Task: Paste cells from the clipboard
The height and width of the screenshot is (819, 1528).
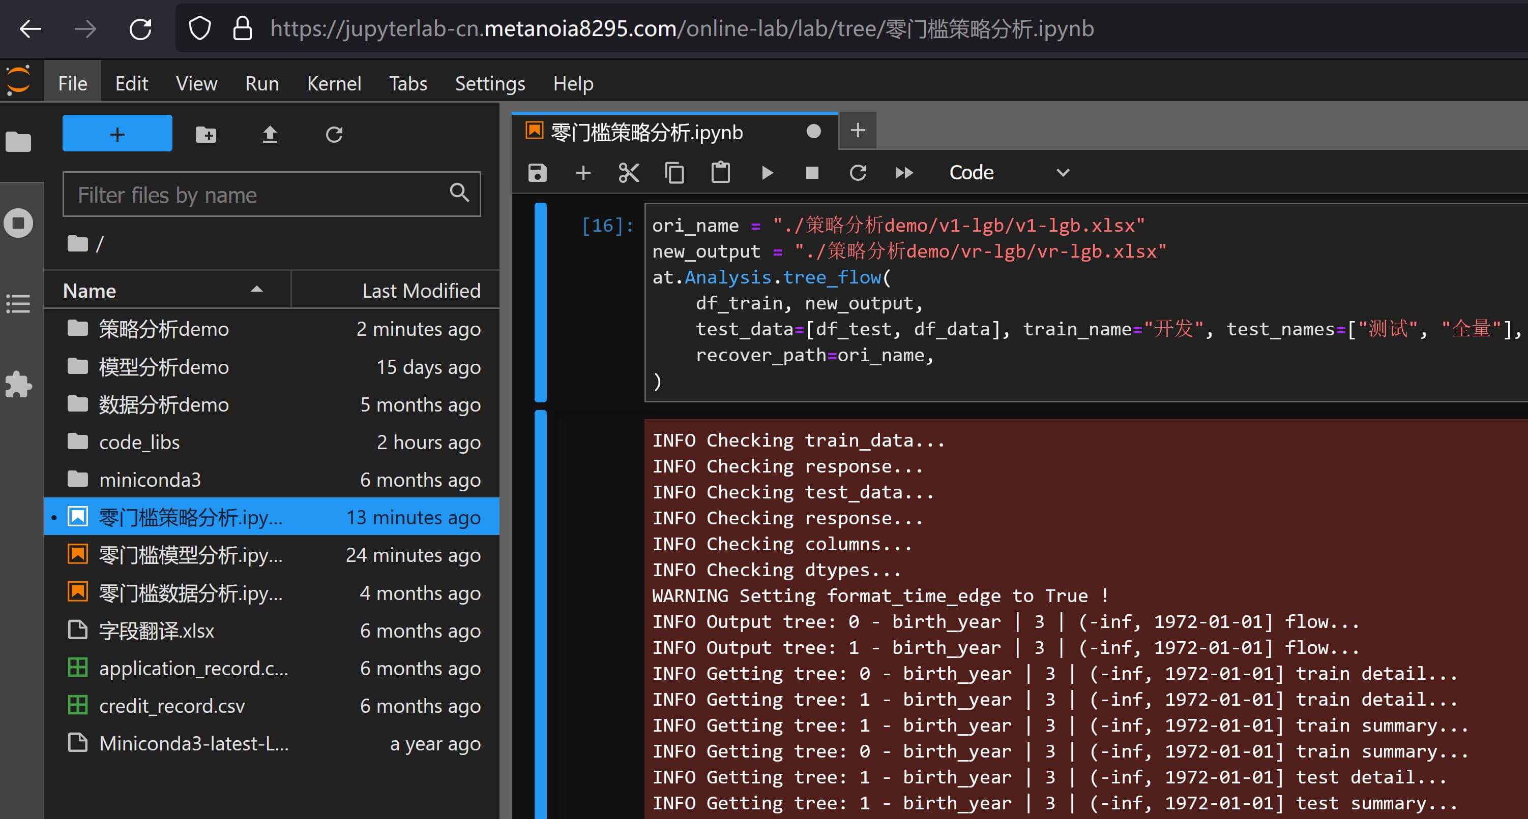Action: (x=720, y=172)
